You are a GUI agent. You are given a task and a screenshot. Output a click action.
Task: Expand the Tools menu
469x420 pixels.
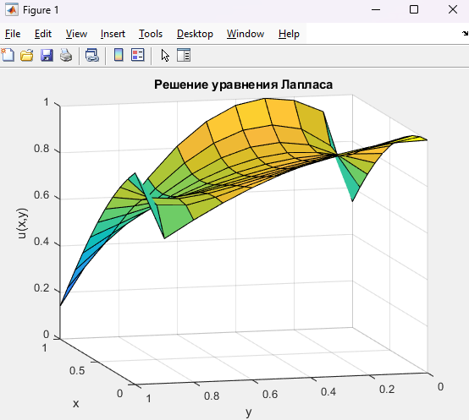pyautogui.click(x=151, y=34)
